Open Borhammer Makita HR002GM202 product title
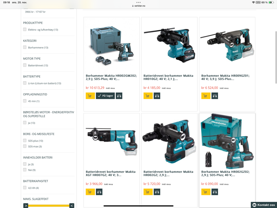 pos(111,77)
